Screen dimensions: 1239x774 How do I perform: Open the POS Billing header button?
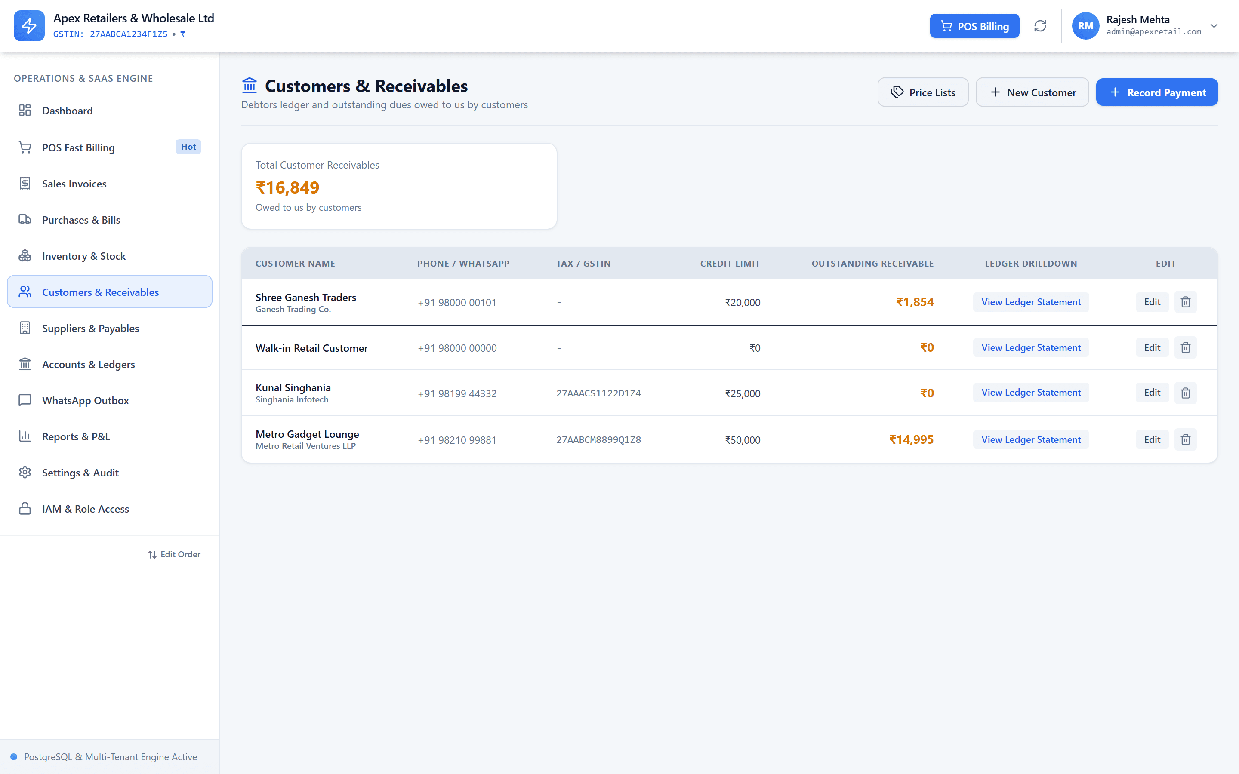click(x=974, y=26)
